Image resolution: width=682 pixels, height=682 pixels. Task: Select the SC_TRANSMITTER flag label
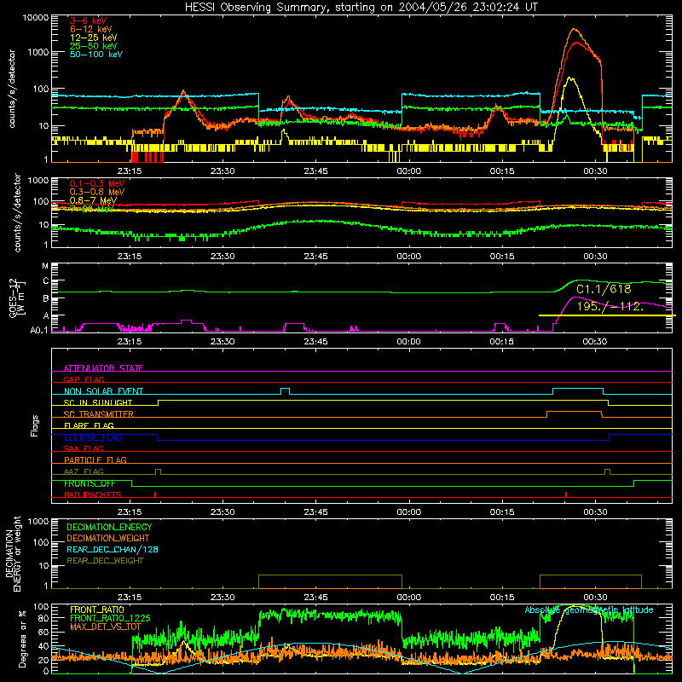(99, 413)
